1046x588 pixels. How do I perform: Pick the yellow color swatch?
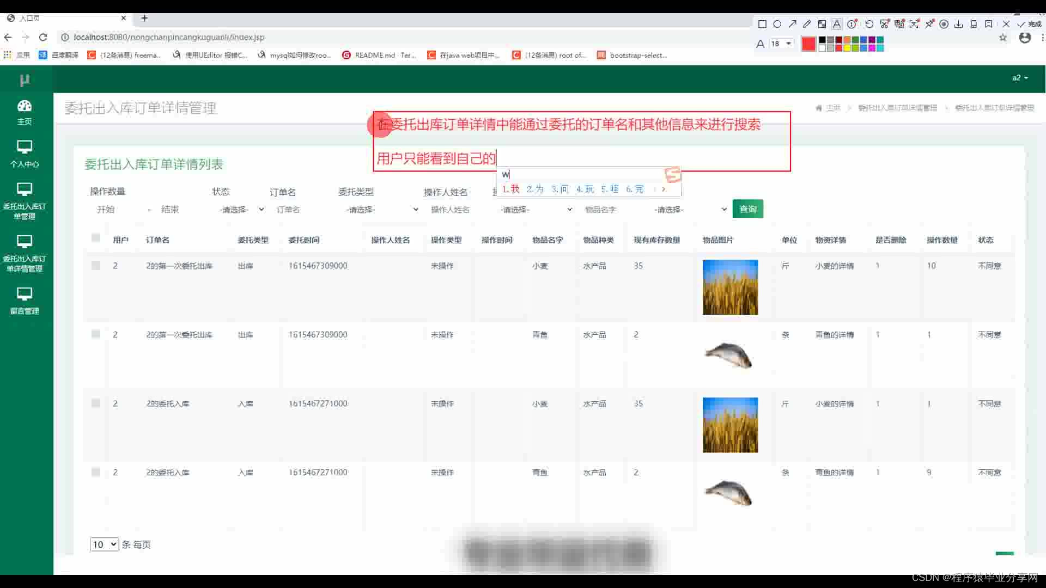point(847,48)
